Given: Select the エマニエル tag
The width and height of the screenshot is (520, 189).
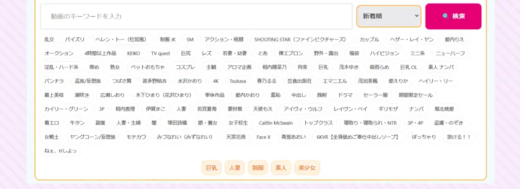Looking at the screenshot, I should pyautogui.click(x=335, y=81).
